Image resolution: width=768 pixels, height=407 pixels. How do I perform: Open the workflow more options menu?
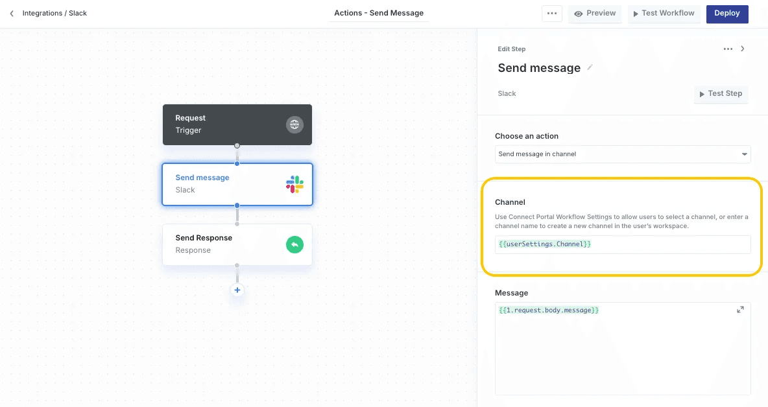[x=552, y=14]
